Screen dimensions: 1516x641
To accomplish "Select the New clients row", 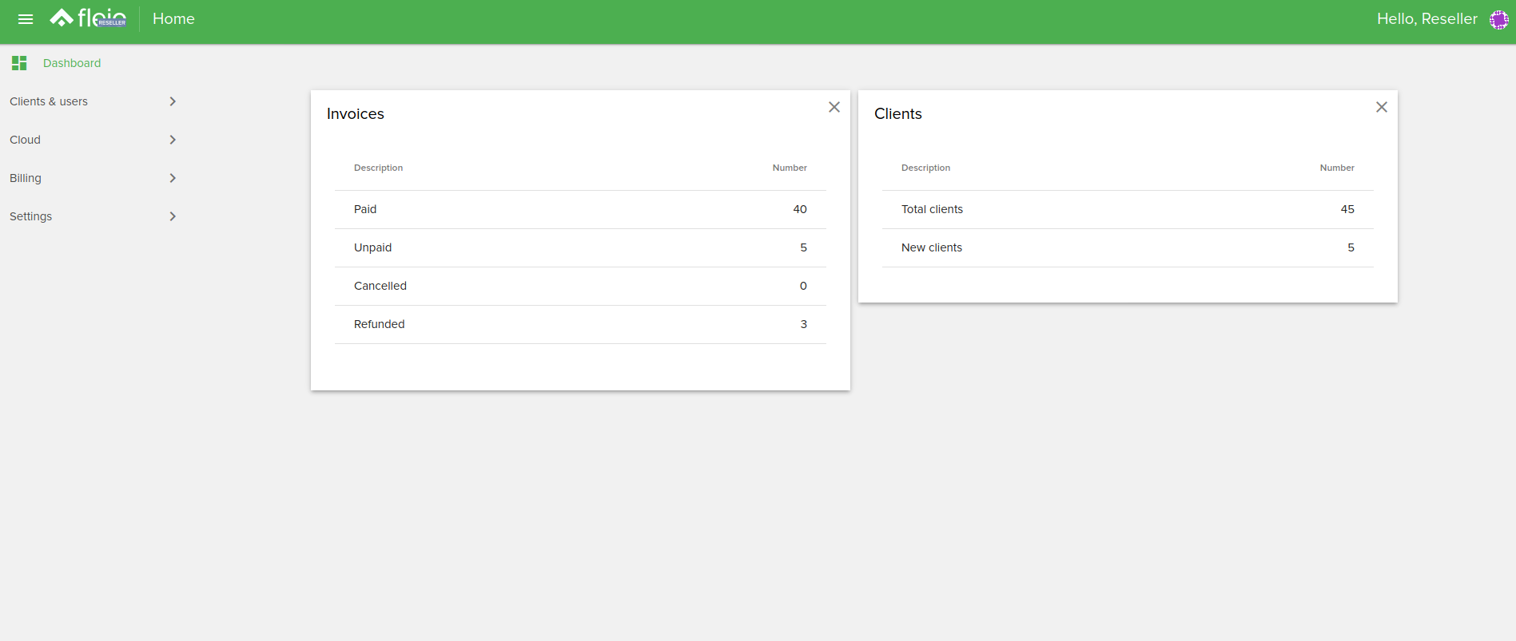I will pos(1128,247).
